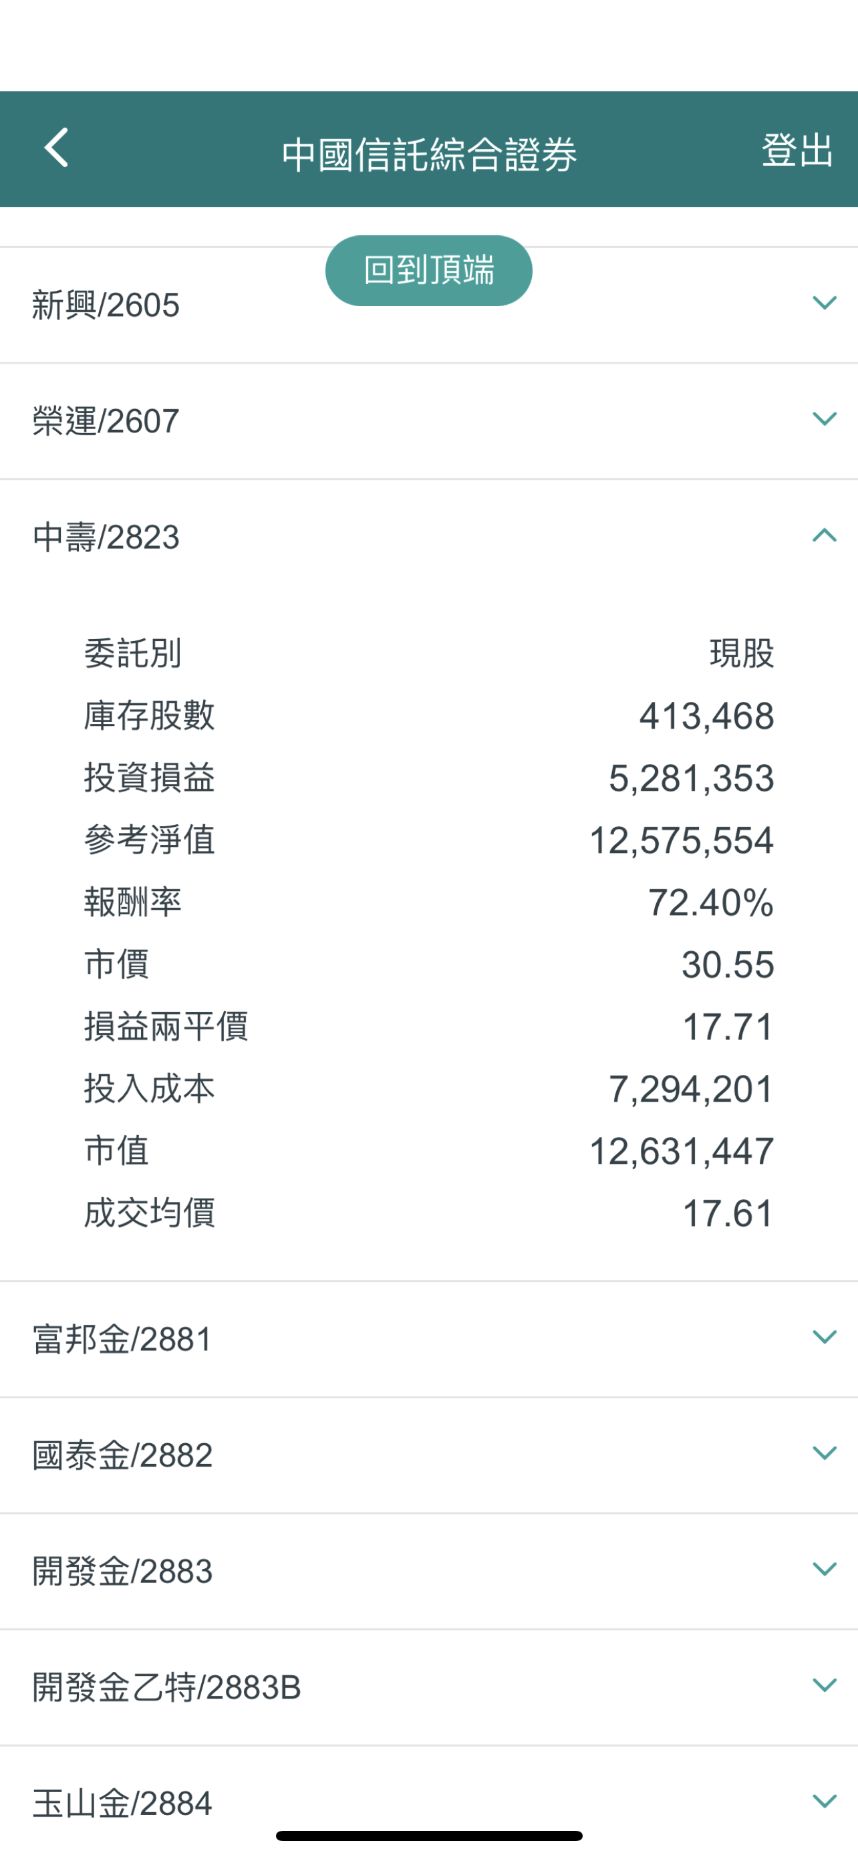Tap the back arrow icon
Screen dimensions: 858x1857
[56, 148]
